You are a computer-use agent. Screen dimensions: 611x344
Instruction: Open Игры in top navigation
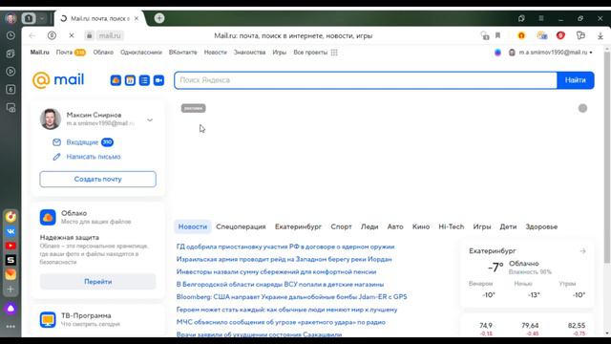coord(279,53)
